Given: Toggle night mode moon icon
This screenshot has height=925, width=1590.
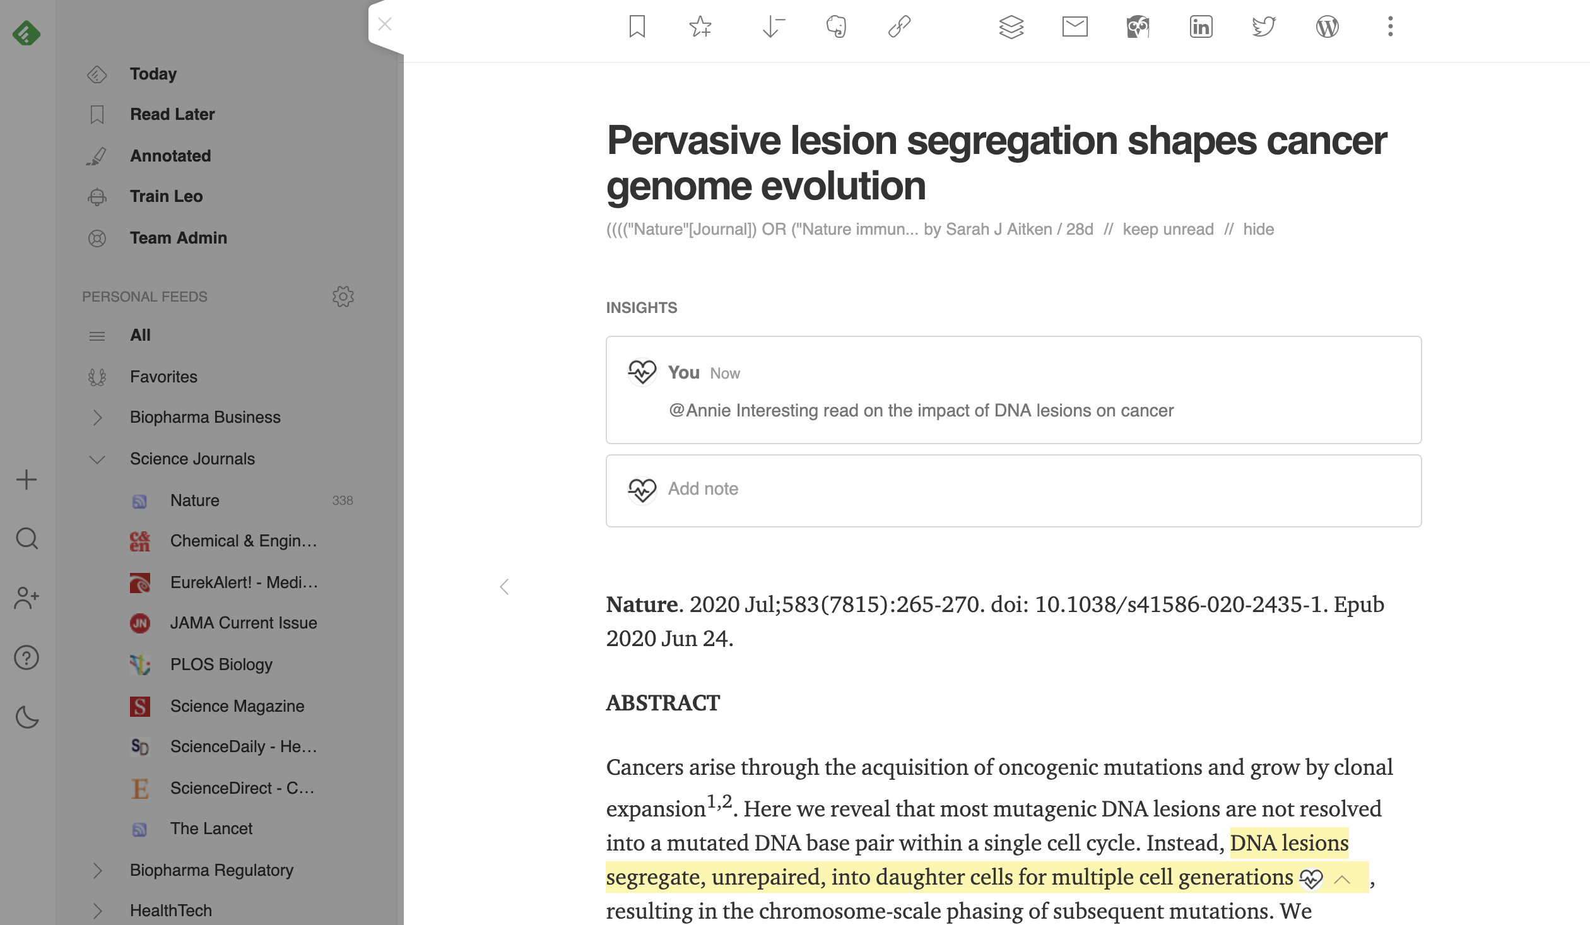Looking at the screenshot, I should pyautogui.click(x=26, y=717).
